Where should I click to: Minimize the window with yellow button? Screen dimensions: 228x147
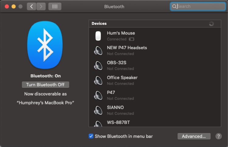(x=14, y=7)
